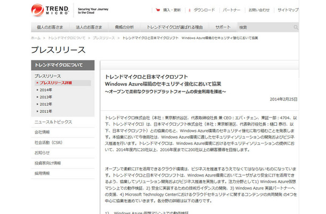Select the 法人のお客さま menu tab
Screen dimensions: 326x214
coord(89,27)
